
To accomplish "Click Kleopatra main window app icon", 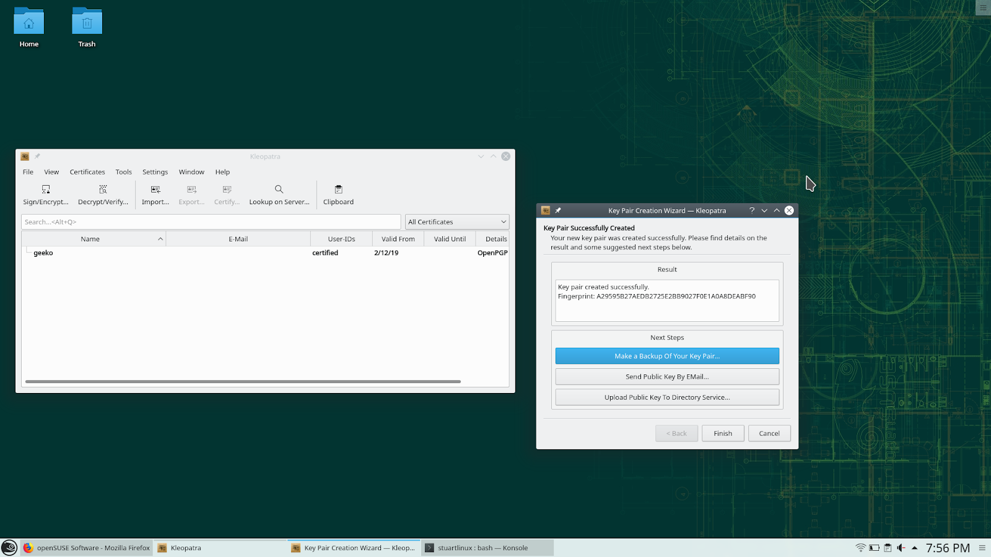I will 25,157.
